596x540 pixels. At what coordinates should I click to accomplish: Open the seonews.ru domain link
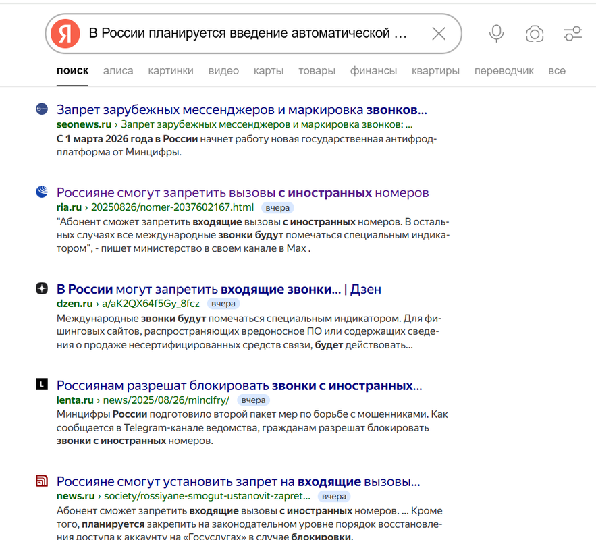[84, 124]
